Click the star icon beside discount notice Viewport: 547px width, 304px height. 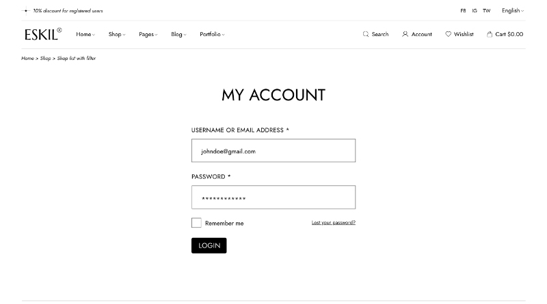click(26, 11)
